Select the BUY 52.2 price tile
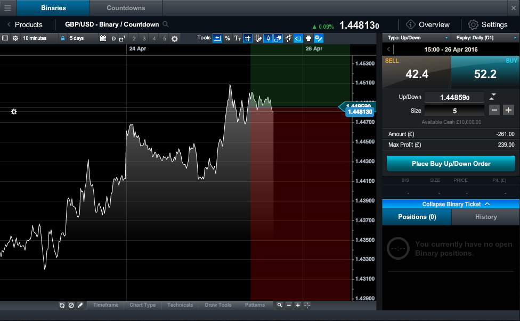 click(x=485, y=72)
